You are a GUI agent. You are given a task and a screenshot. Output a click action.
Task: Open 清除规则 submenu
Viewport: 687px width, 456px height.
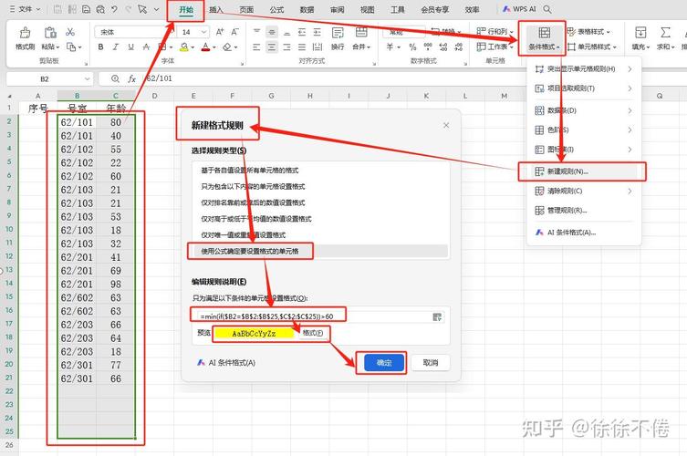[583, 191]
